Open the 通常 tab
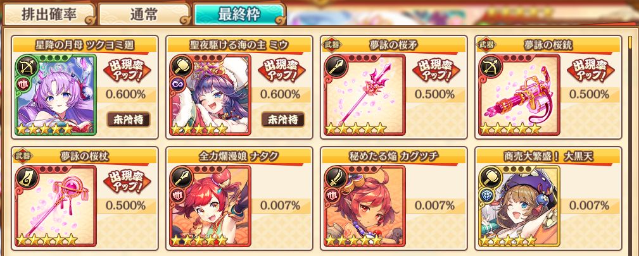 point(144,14)
